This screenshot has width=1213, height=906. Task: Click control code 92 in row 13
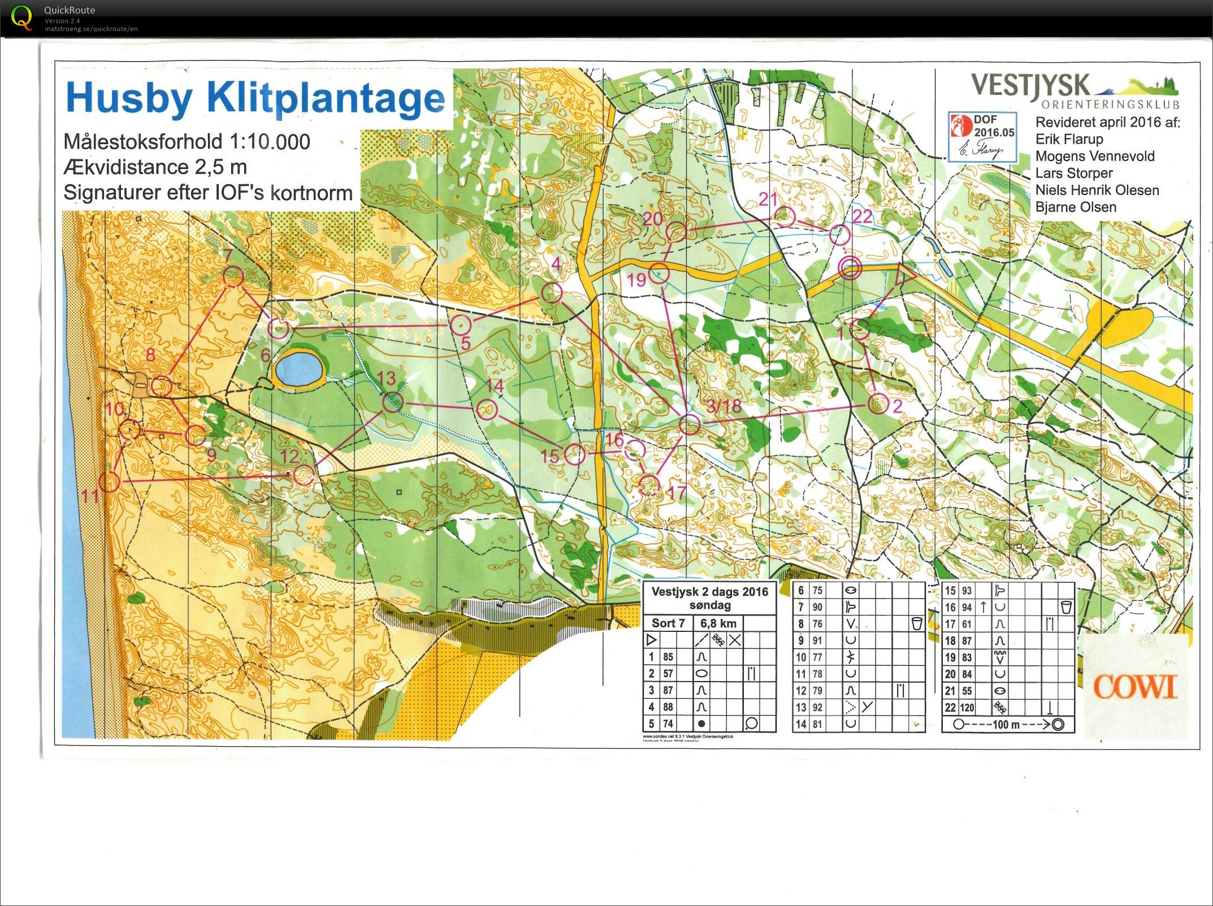[x=817, y=707]
